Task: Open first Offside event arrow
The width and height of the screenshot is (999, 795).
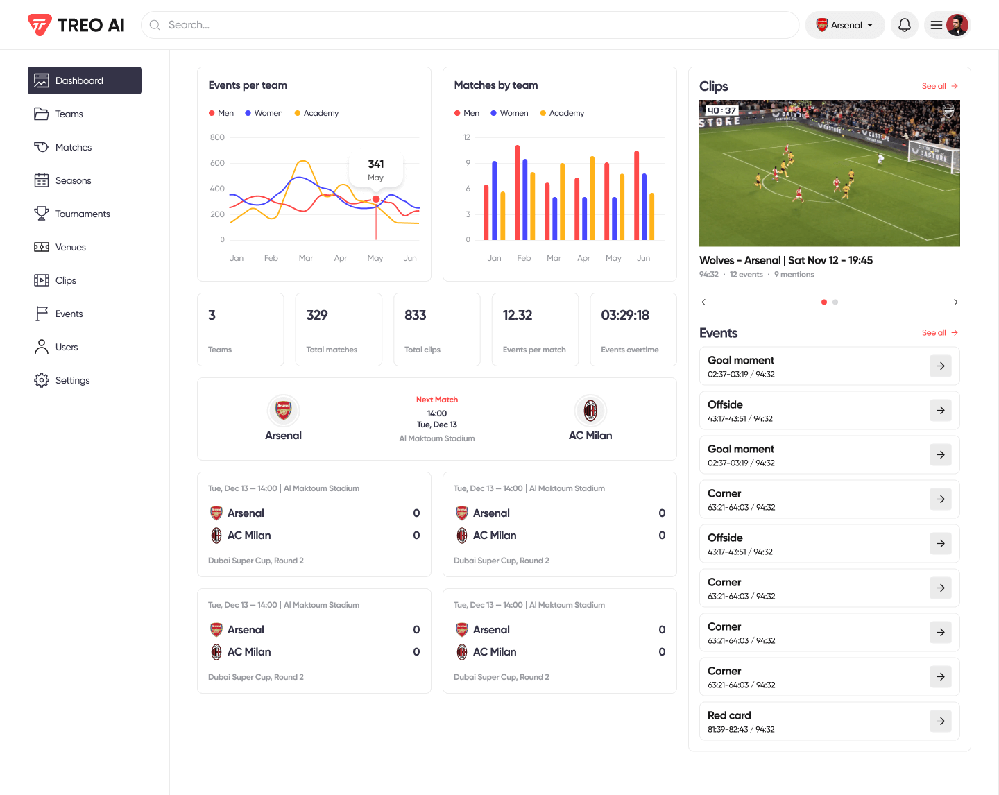Action: pyautogui.click(x=941, y=410)
